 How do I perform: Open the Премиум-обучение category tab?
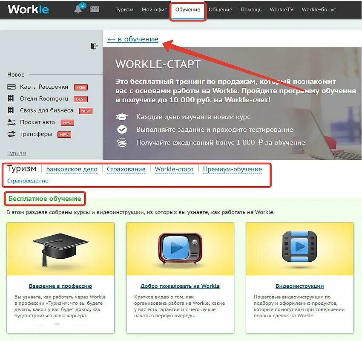pos(233,169)
